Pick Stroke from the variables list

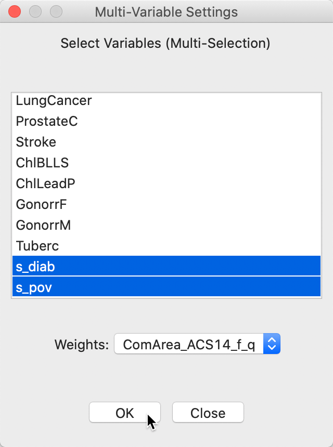[36, 142]
